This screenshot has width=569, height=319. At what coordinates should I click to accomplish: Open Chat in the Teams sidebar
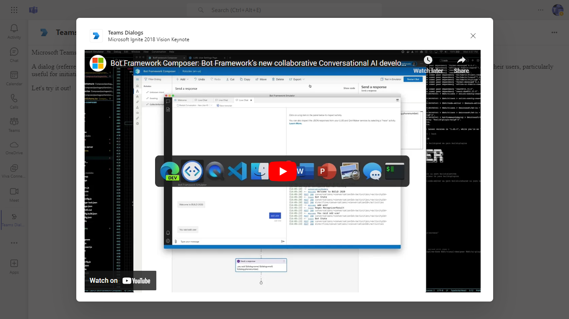click(x=14, y=55)
